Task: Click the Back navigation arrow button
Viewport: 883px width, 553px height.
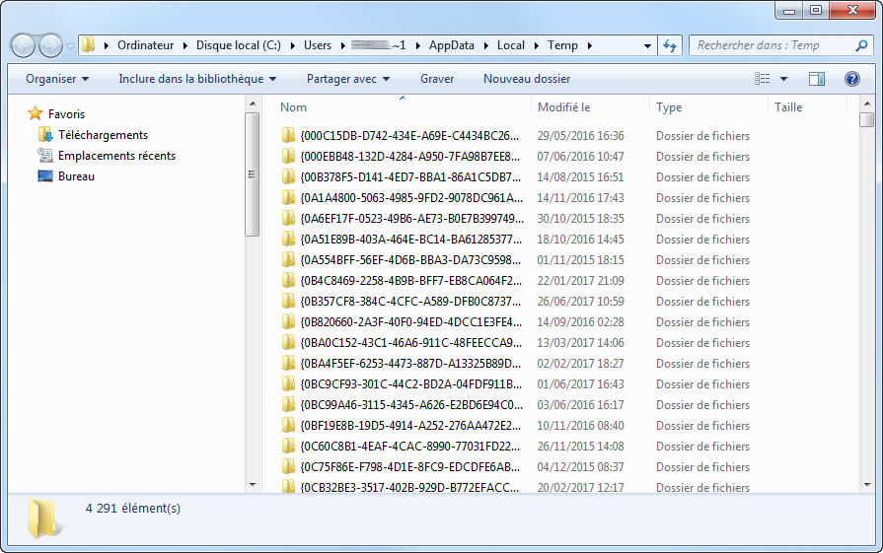Action: pyautogui.click(x=24, y=45)
